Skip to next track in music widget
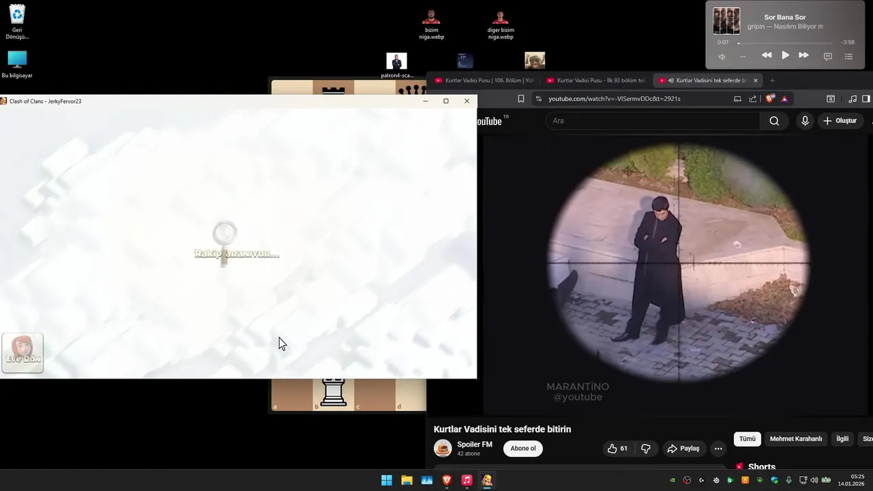 (x=803, y=55)
